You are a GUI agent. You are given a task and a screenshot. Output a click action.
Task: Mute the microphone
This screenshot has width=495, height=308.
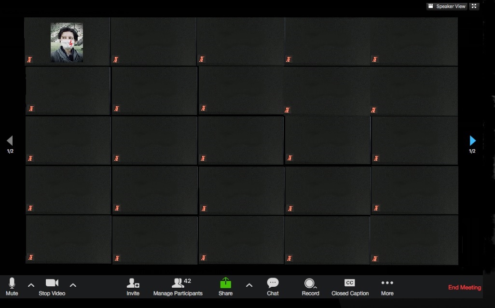(x=12, y=284)
